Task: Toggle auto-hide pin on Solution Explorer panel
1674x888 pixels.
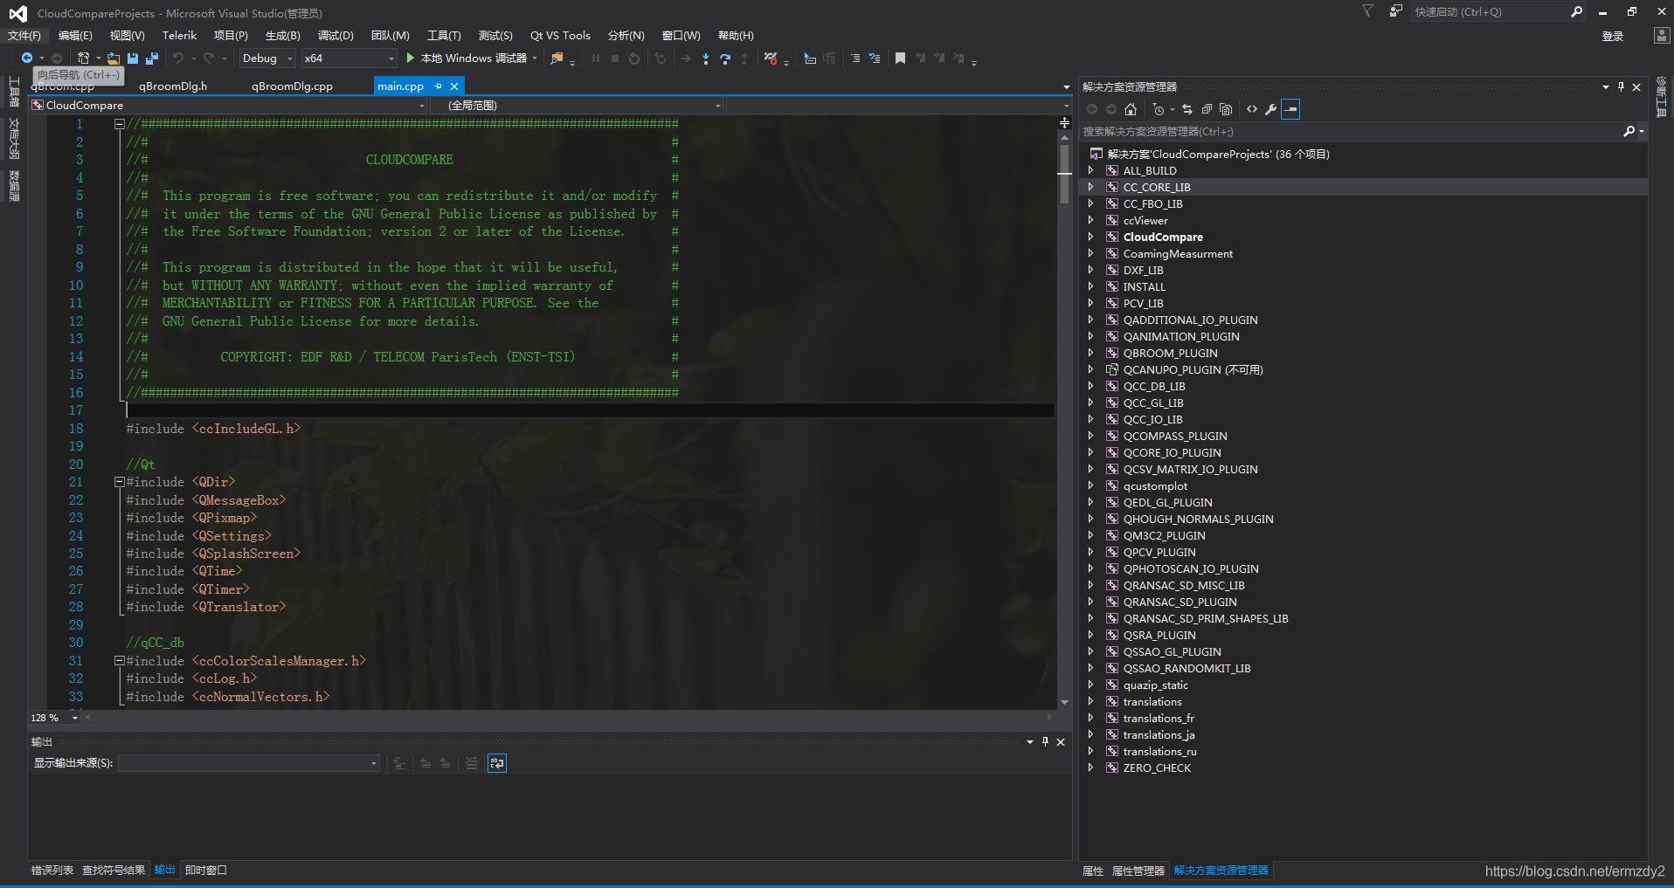Action: (1621, 86)
